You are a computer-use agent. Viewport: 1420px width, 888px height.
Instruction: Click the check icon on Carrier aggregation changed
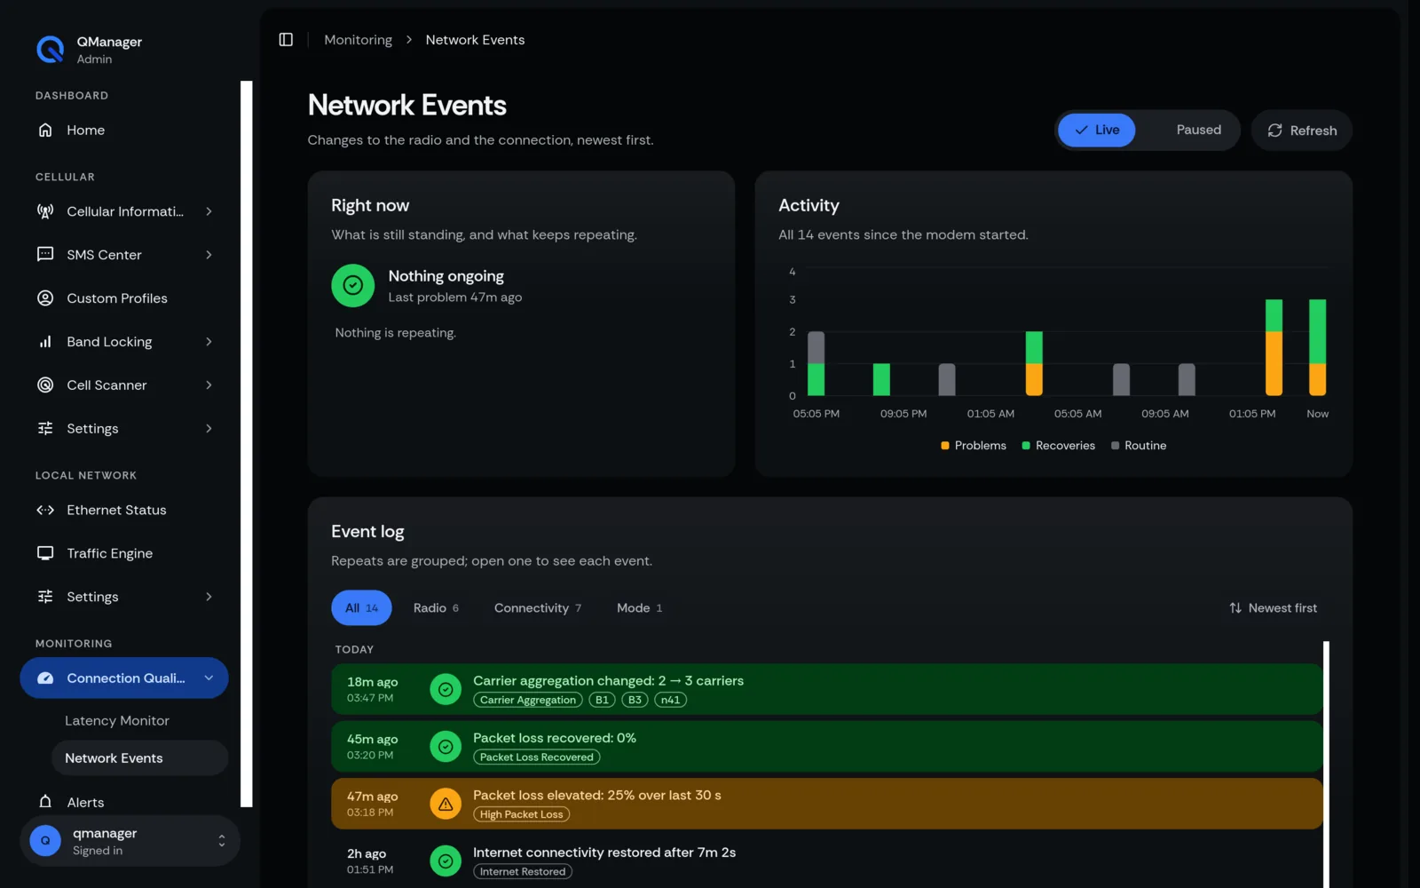coord(446,689)
